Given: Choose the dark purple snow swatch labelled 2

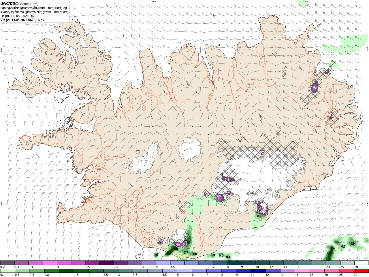Looking at the screenshot, I should [x=106, y=263].
